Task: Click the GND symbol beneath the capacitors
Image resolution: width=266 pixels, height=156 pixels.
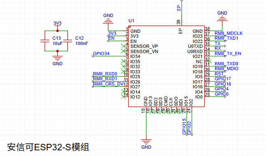Action: (58, 58)
